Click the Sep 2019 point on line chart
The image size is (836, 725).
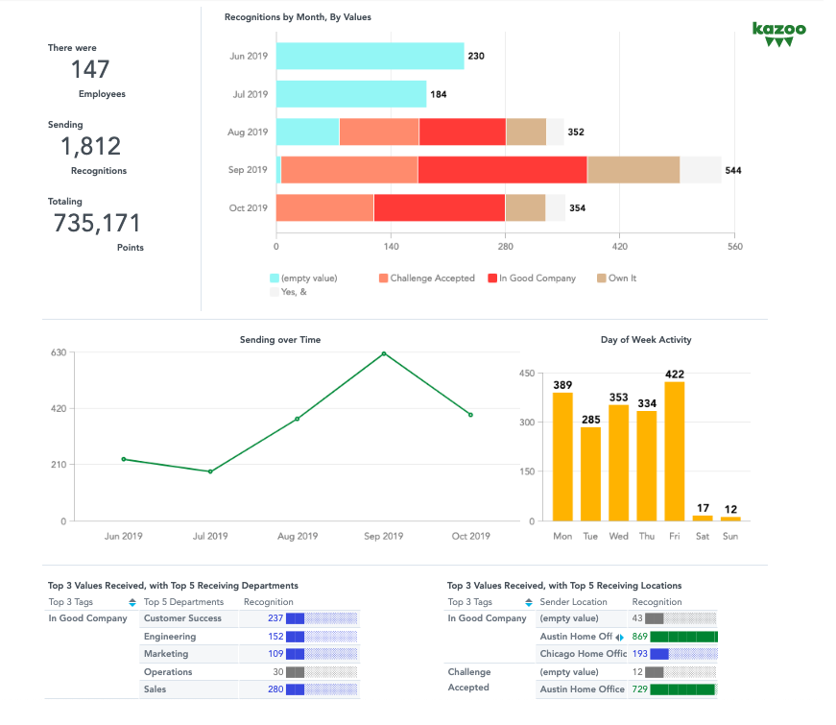pos(384,353)
